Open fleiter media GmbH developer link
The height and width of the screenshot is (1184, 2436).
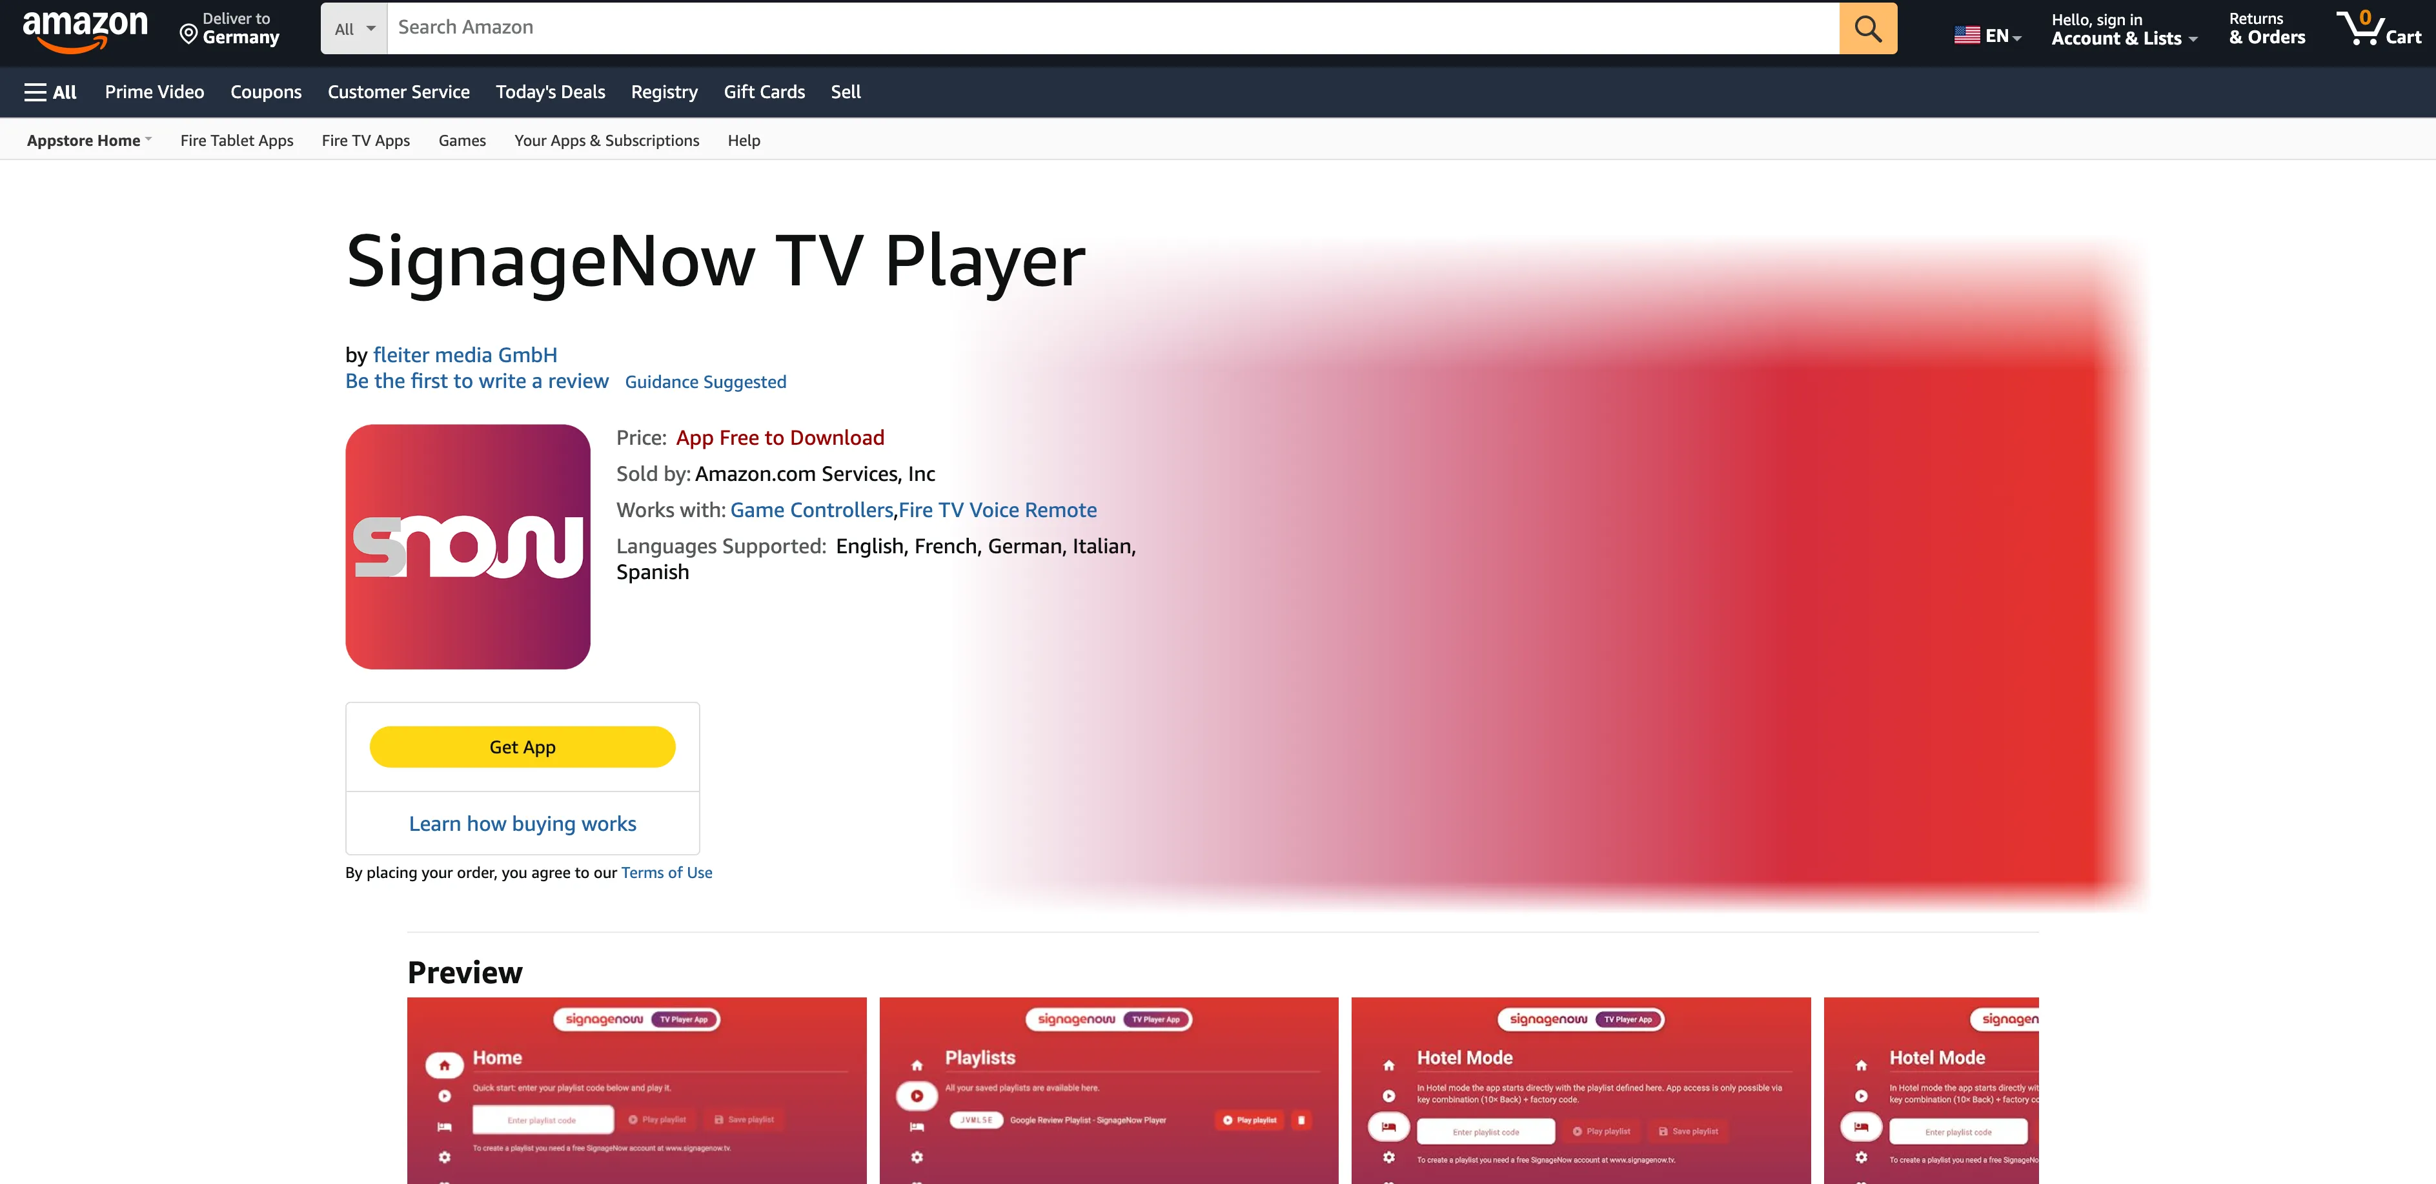tap(465, 354)
